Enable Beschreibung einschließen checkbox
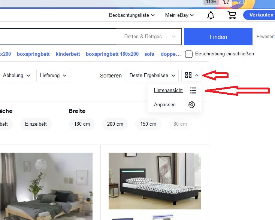This screenshot has height=220, width=275. (x=189, y=54)
